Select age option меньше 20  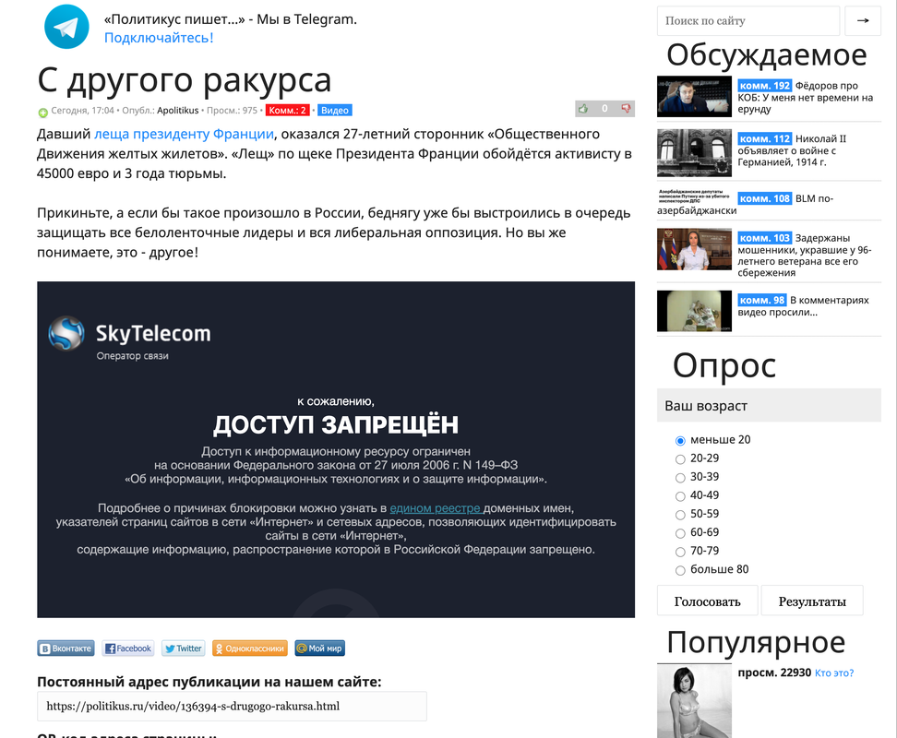[x=680, y=441]
